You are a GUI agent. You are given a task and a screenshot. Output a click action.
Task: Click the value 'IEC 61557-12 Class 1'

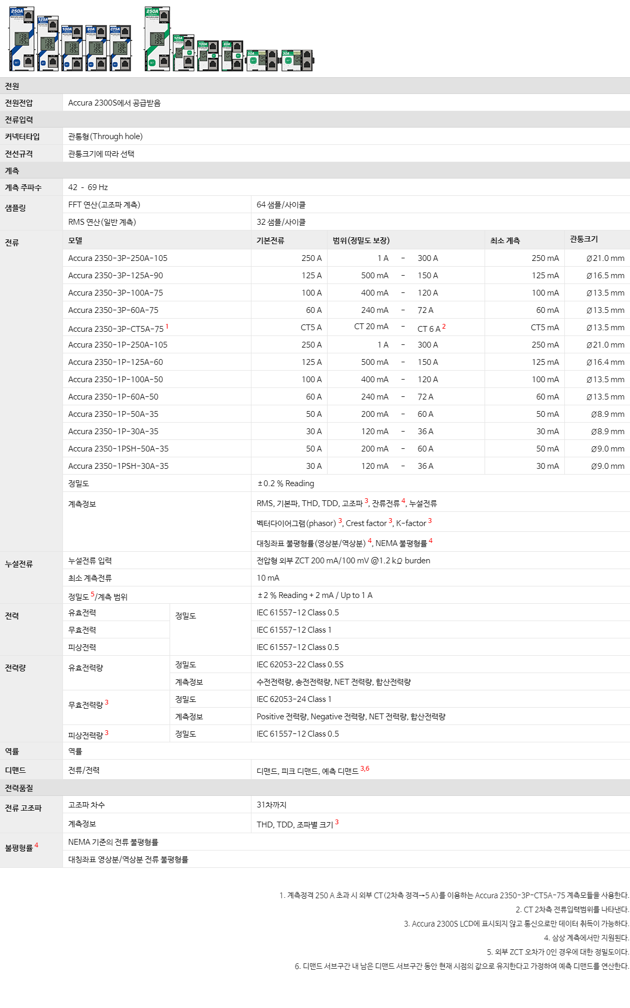294,630
